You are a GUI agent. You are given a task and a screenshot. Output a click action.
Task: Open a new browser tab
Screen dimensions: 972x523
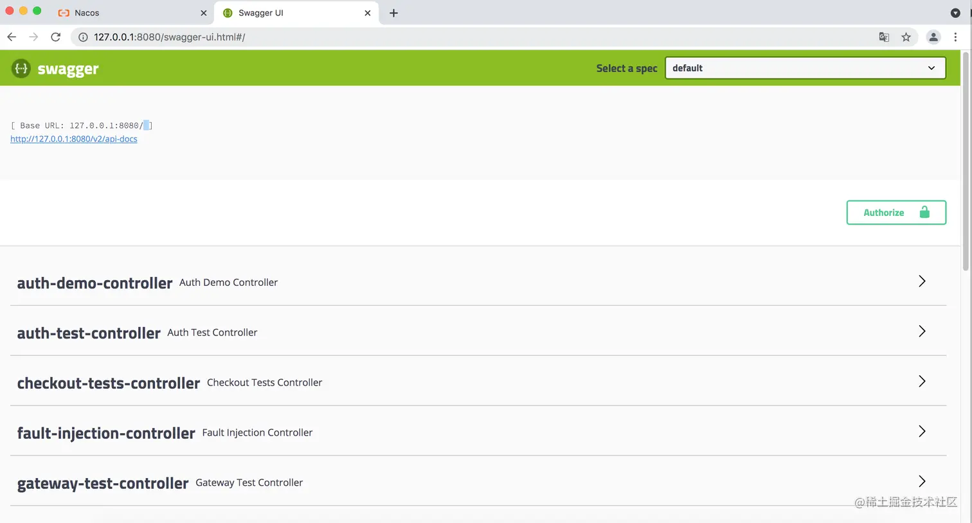click(393, 13)
